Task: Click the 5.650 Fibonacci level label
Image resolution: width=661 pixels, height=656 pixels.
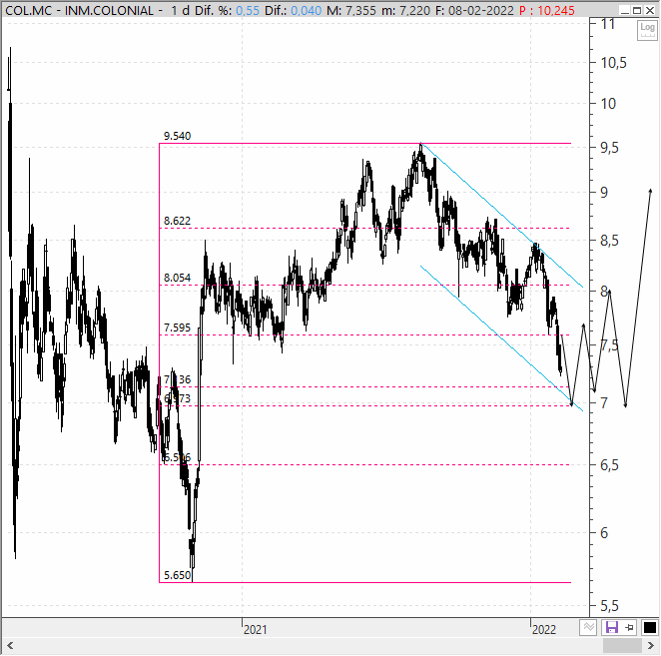Action: (x=177, y=575)
